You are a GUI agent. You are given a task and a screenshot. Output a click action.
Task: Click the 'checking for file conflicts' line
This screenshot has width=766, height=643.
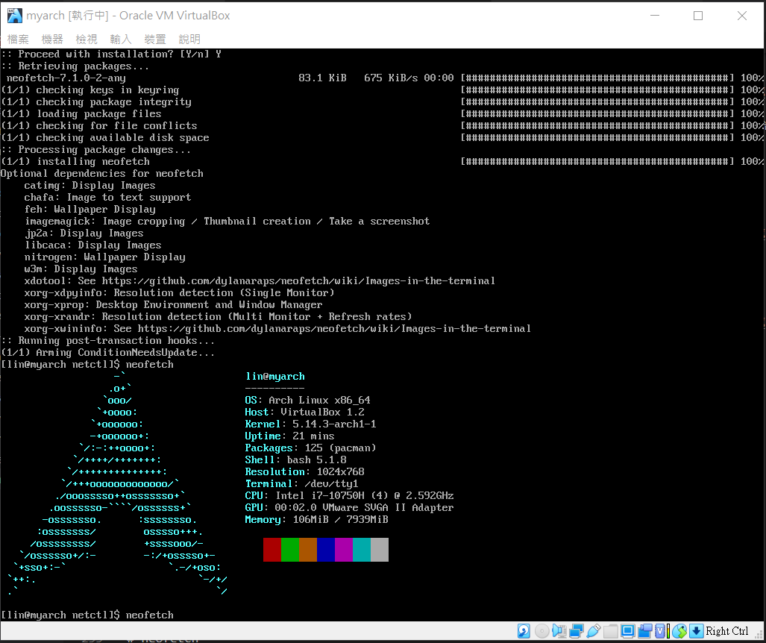click(383, 126)
